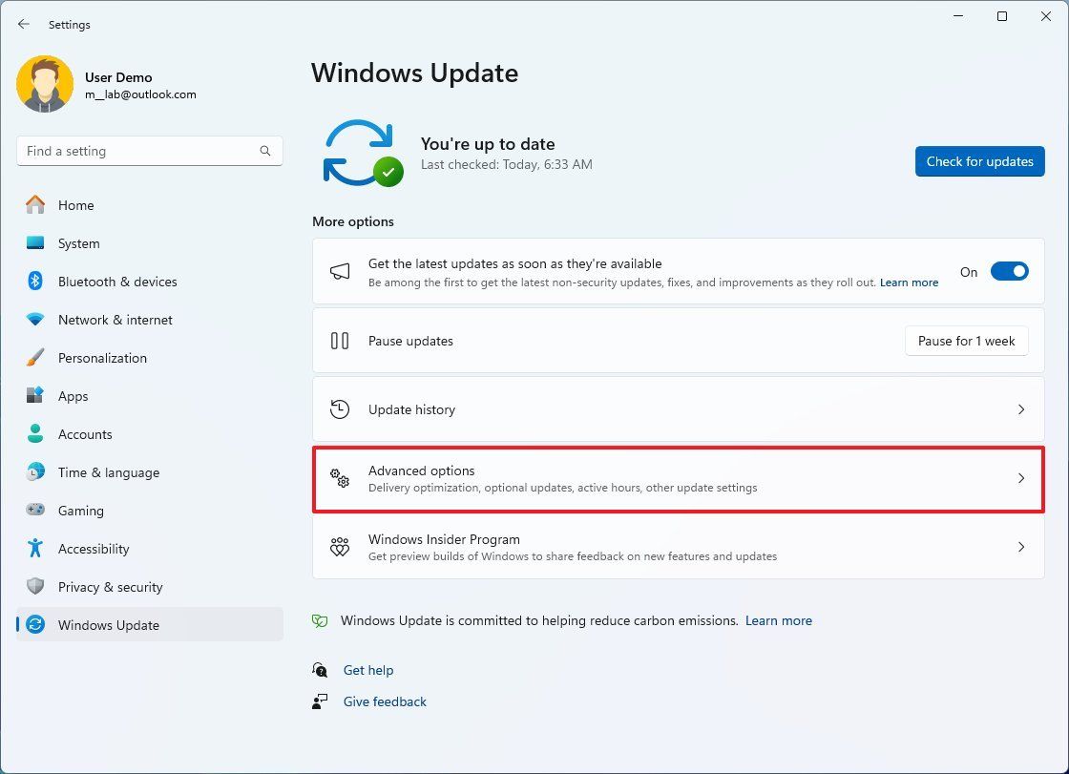Viewport: 1069px width, 774px height.
Task: Expand Advanced options with its chevron
Action: (x=1021, y=478)
